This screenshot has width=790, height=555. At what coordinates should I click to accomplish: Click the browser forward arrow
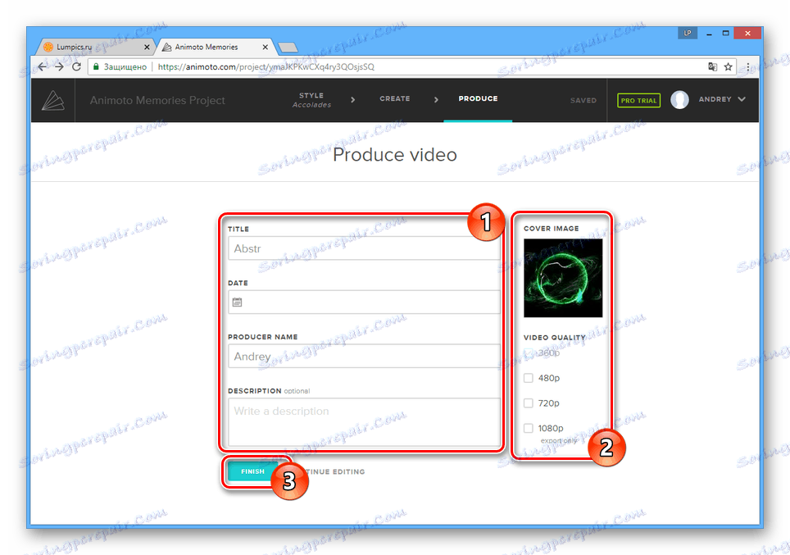(x=60, y=66)
